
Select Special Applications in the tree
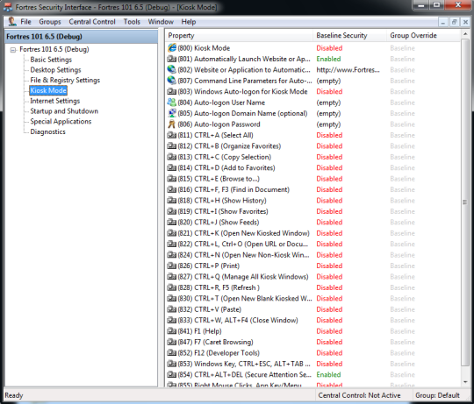coord(61,121)
